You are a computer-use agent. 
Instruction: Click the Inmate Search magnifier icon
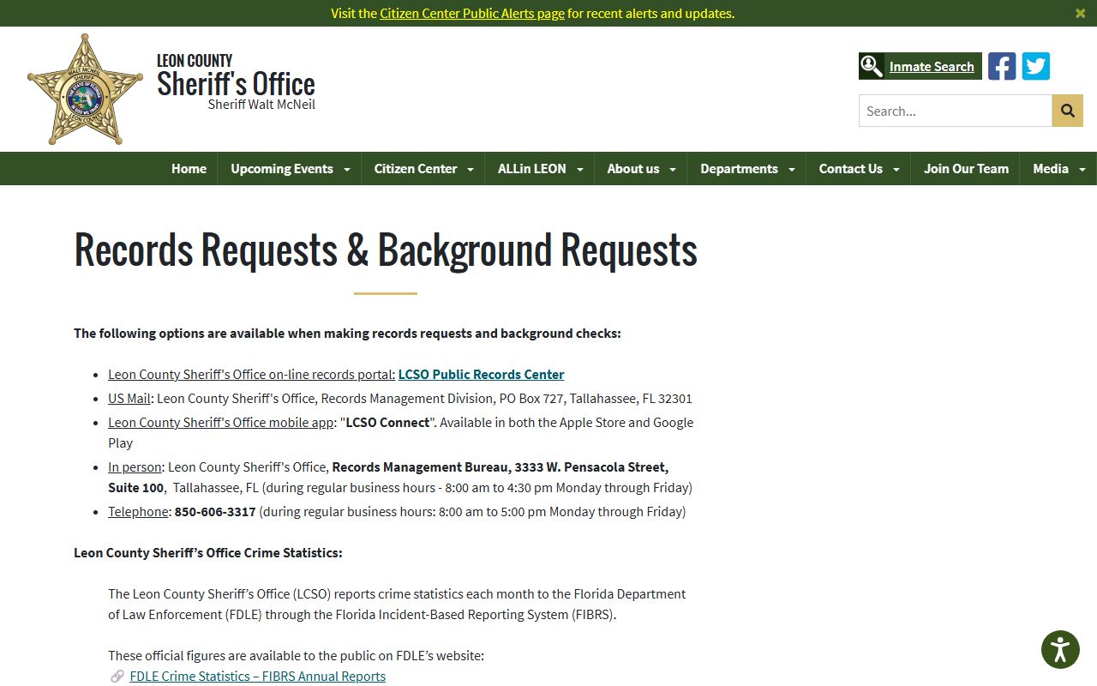click(x=872, y=66)
